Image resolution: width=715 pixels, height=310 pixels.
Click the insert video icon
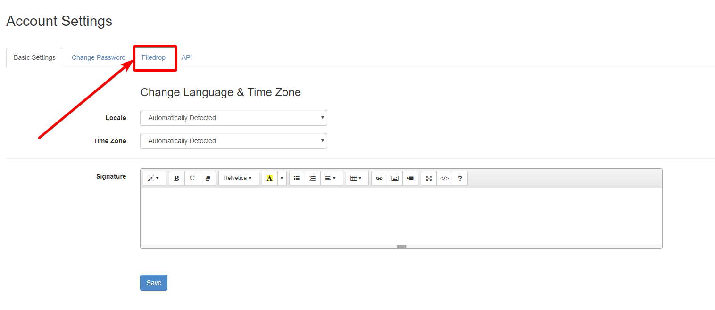tap(410, 178)
